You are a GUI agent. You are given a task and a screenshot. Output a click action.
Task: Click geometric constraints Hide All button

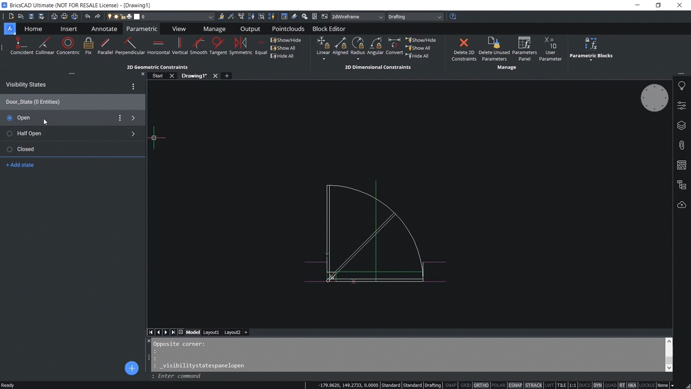click(x=282, y=56)
